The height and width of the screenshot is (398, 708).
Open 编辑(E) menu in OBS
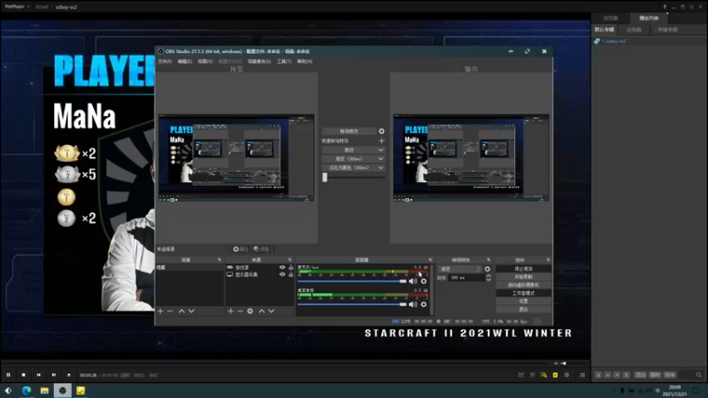pos(185,61)
